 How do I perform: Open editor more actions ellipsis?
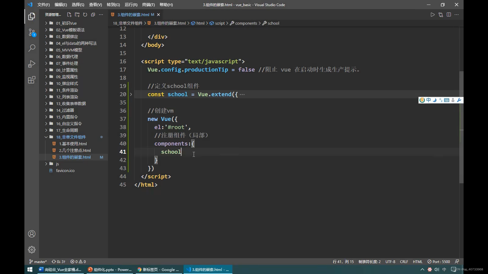click(457, 15)
